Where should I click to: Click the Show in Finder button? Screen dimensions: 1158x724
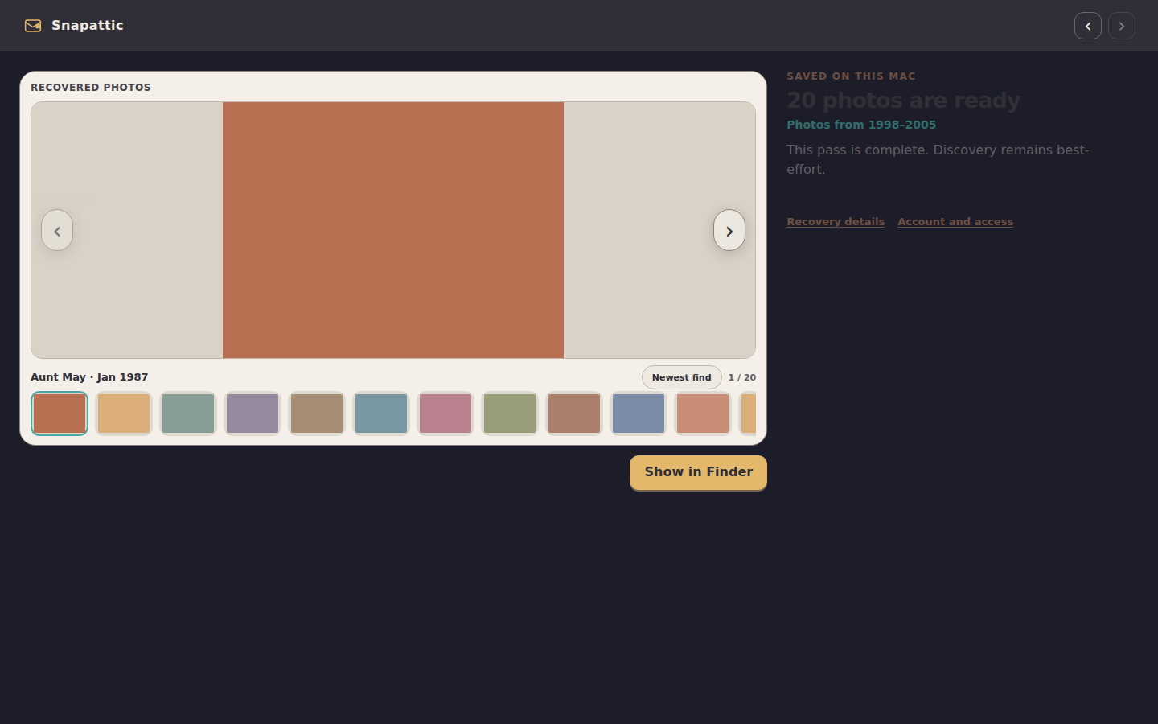click(x=698, y=472)
